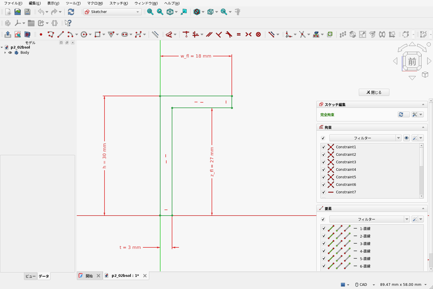The width and height of the screenshot is (433, 289).
Task: Toggle visibility eye of Body
Action: point(10,53)
